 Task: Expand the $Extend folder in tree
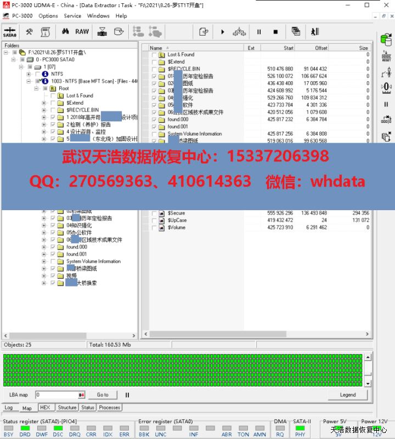coord(44,103)
